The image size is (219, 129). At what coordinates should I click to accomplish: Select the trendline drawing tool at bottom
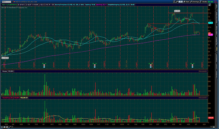(10, 127)
